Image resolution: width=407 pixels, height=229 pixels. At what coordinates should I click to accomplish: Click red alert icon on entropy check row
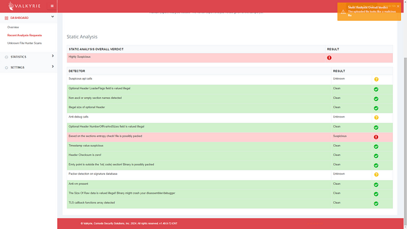coord(376,137)
